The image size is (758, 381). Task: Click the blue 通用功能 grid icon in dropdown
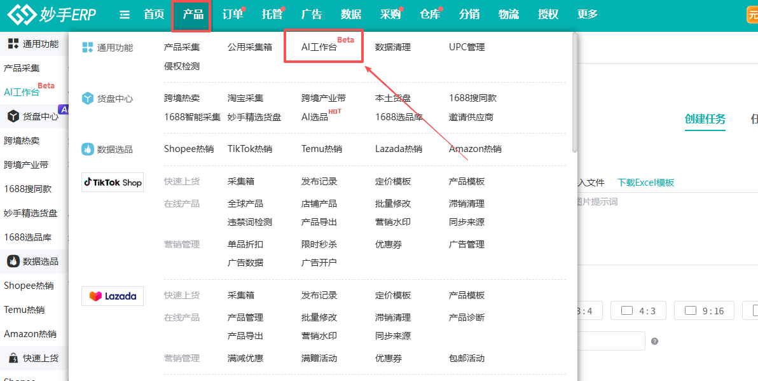pyautogui.click(x=88, y=47)
